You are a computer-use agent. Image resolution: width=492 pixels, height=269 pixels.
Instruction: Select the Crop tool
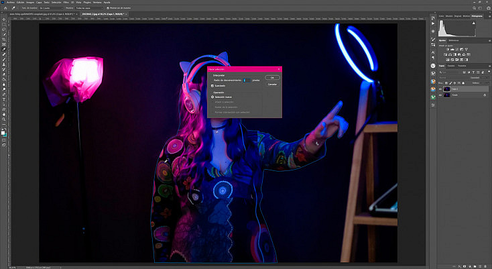(3, 40)
